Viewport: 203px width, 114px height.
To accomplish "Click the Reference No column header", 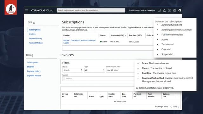I will (x=78, y=95).
